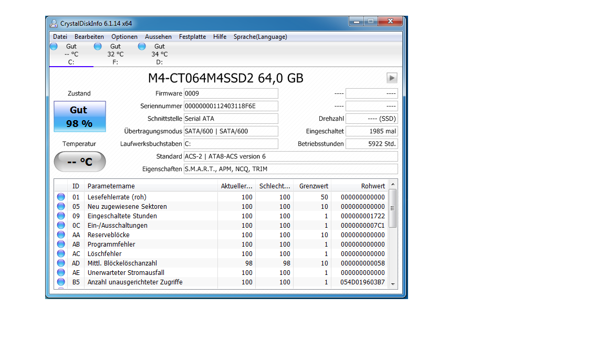Select Reserveblöcke parameter name
The width and height of the screenshot is (605, 340).
coord(108,235)
